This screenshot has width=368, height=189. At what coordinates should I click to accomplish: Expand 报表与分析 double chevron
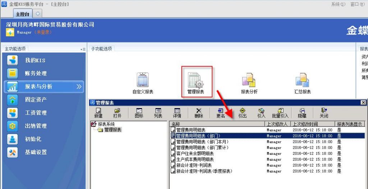click(79, 87)
